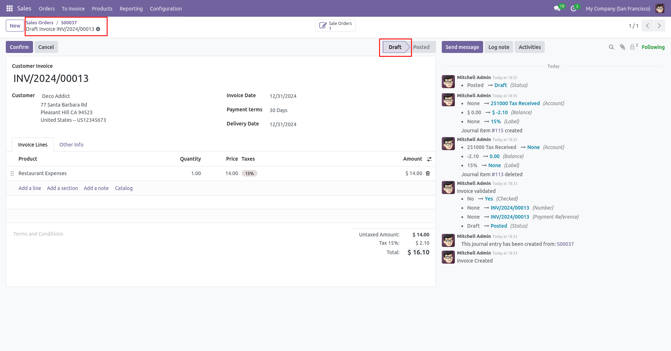Click Send message in chatter
Screen dimensions: 671x351
(x=462, y=47)
